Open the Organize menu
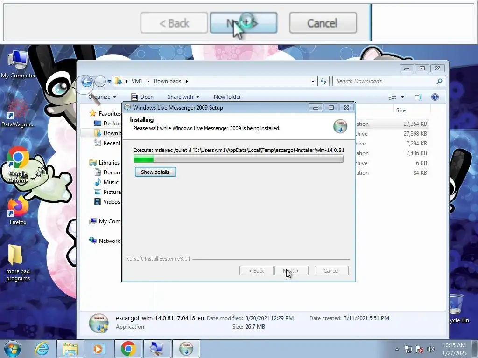Screen dimensions: 478x358 tap(102, 97)
